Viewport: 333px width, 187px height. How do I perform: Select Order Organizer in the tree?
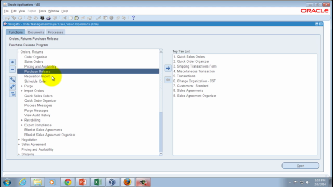coord(36,57)
